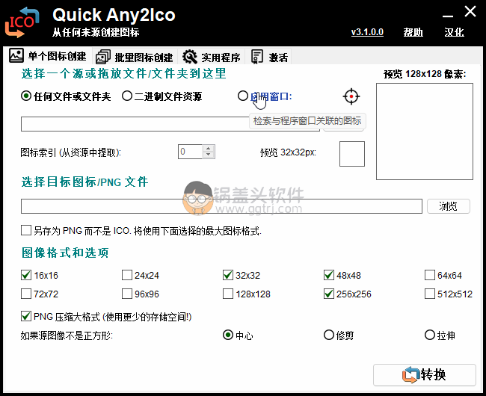Click the 转换 convert button
The height and width of the screenshot is (396, 486).
pos(425,375)
